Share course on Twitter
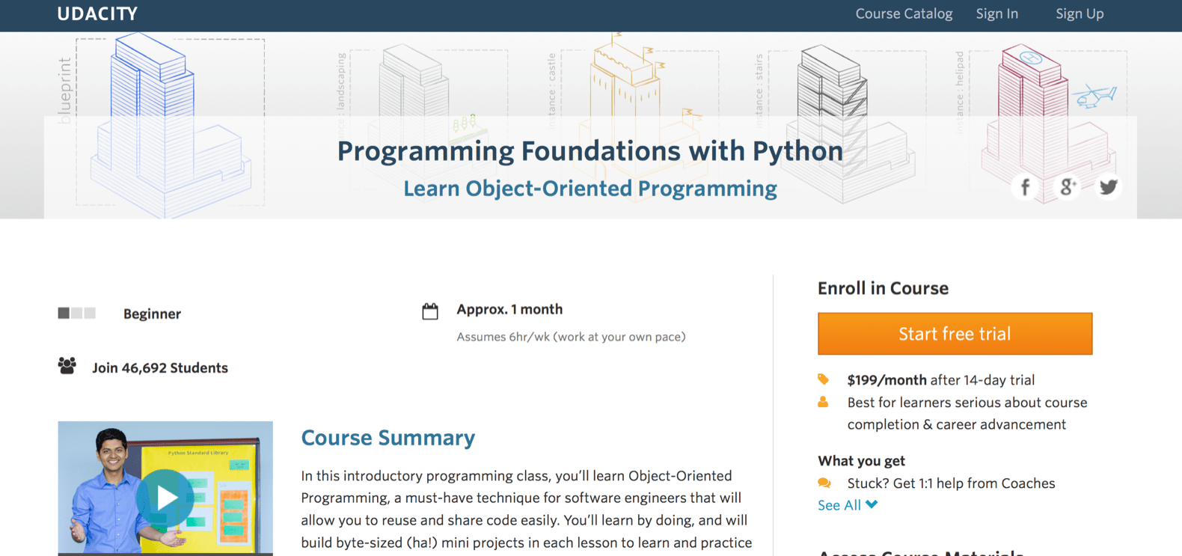Image resolution: width=1182 pixels, height=556 pixels. click(x=1108, y=186)
